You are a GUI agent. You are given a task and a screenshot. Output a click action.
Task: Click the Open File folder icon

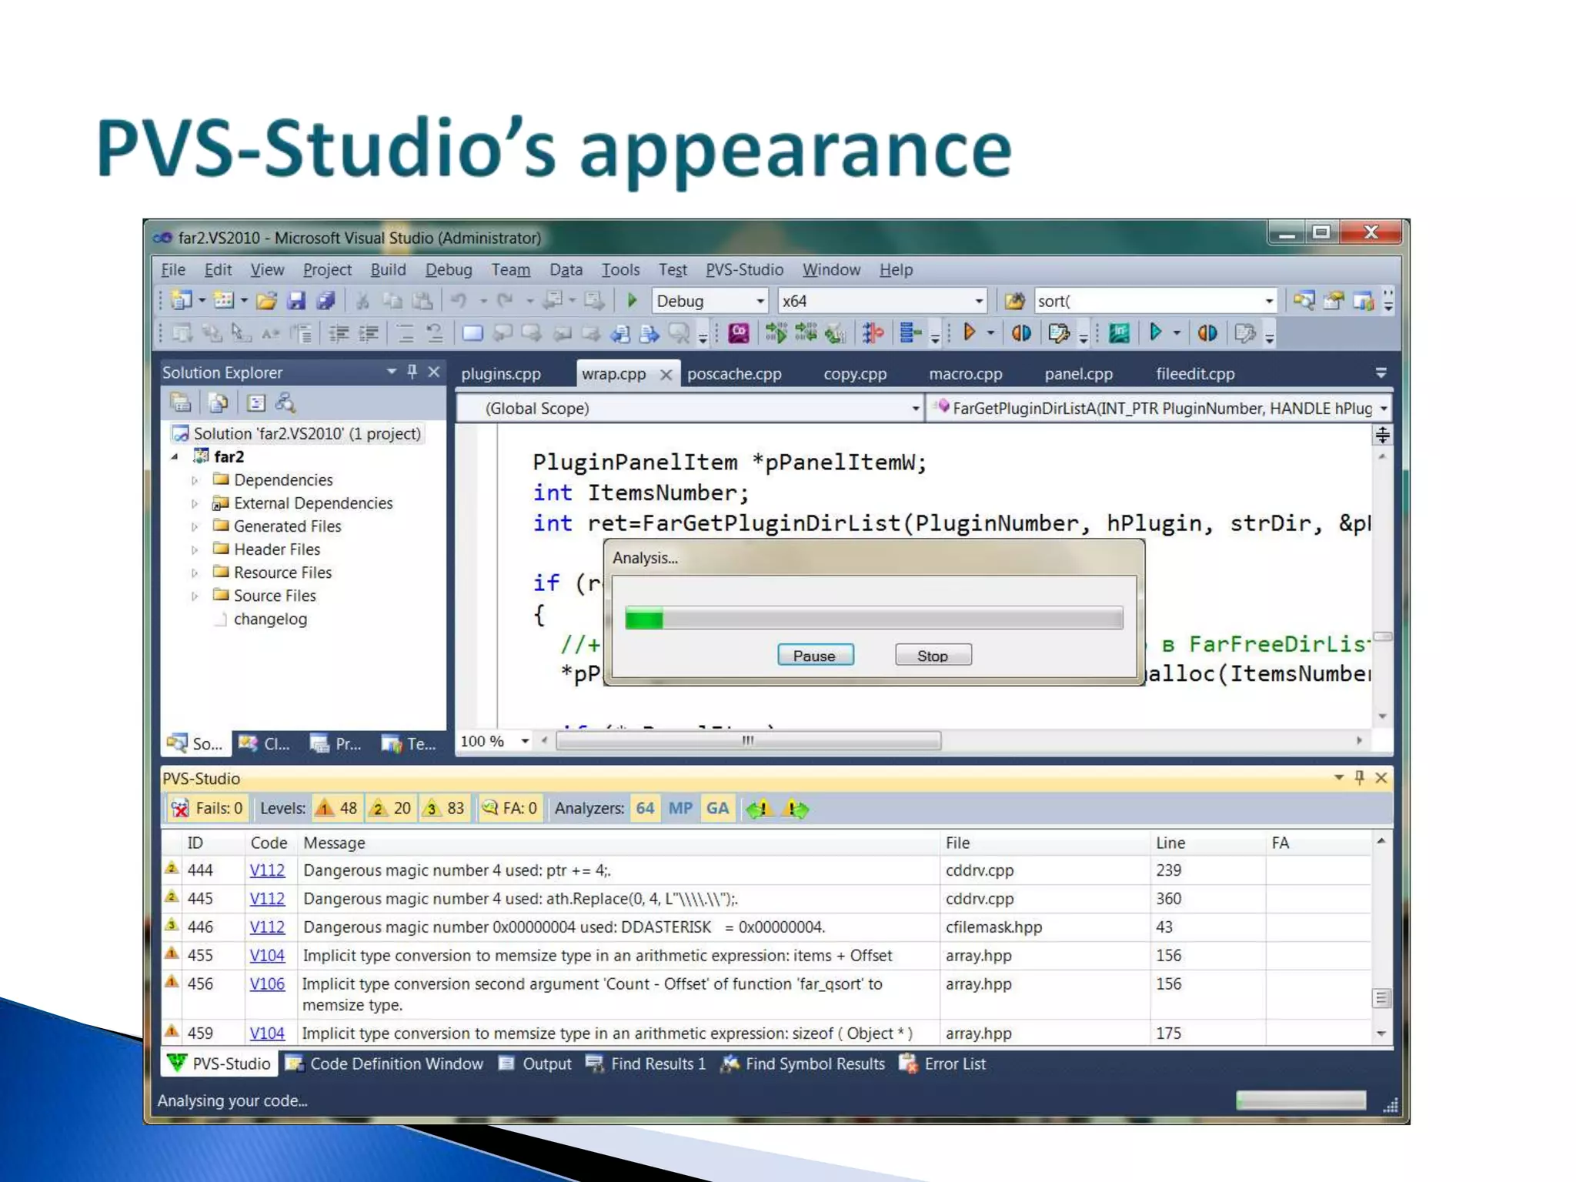coord(266,301)
